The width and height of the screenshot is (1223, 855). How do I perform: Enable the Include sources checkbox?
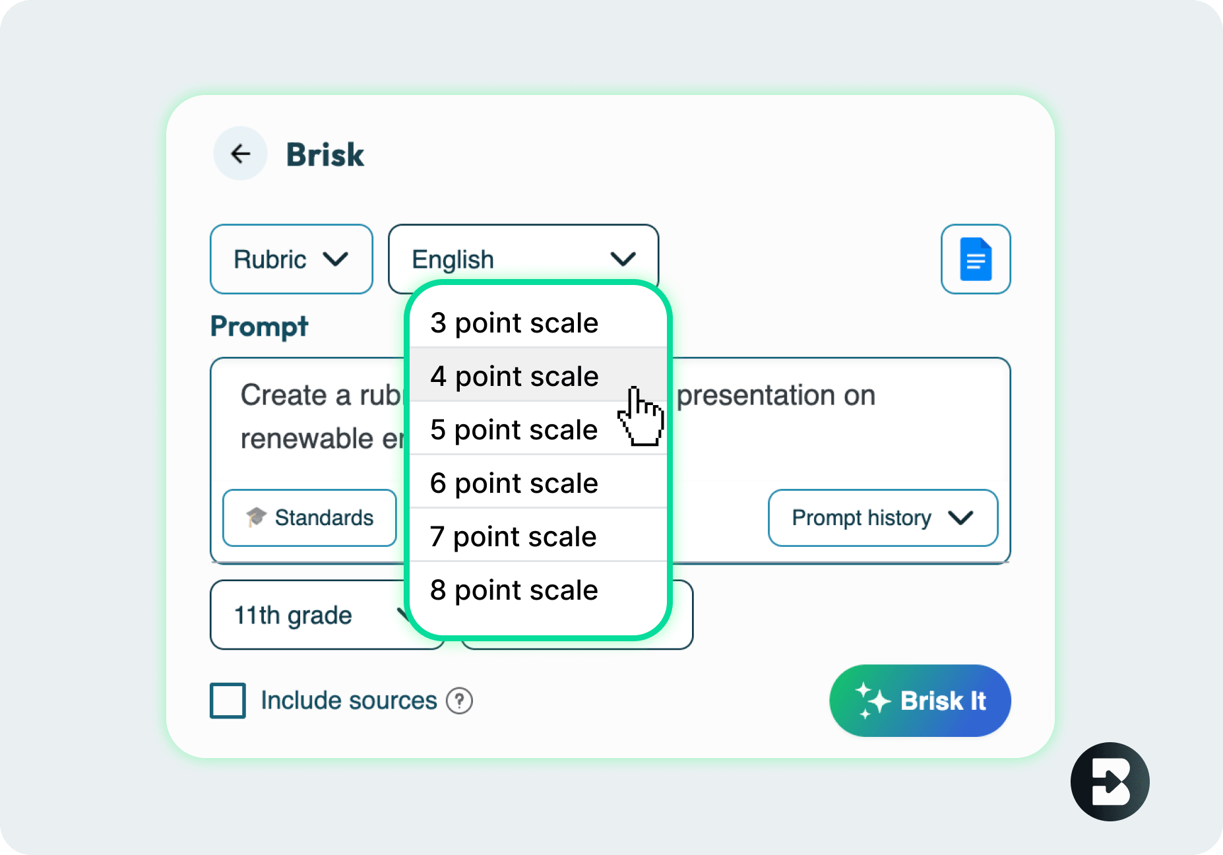click(x=228, y=701)
